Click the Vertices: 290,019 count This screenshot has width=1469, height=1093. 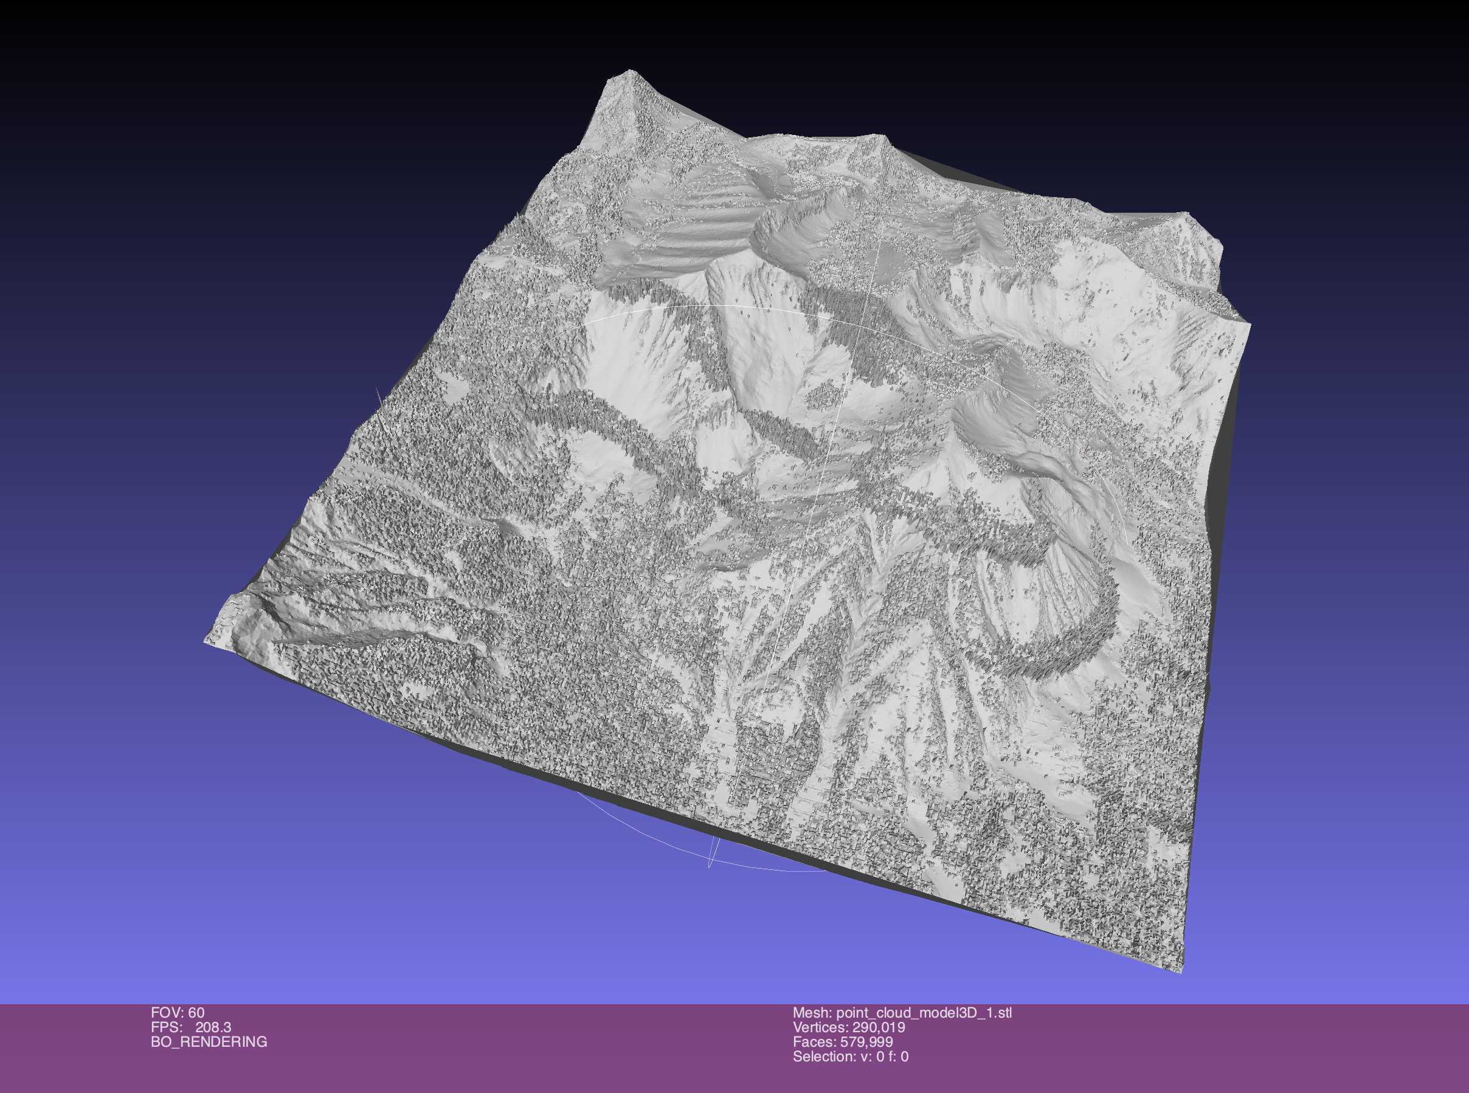849,1027
